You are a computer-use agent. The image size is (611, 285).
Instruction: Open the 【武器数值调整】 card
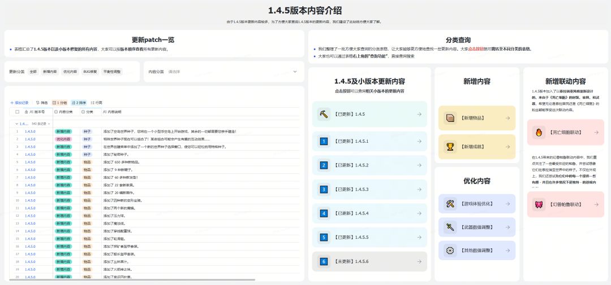(x=477, y=227)
